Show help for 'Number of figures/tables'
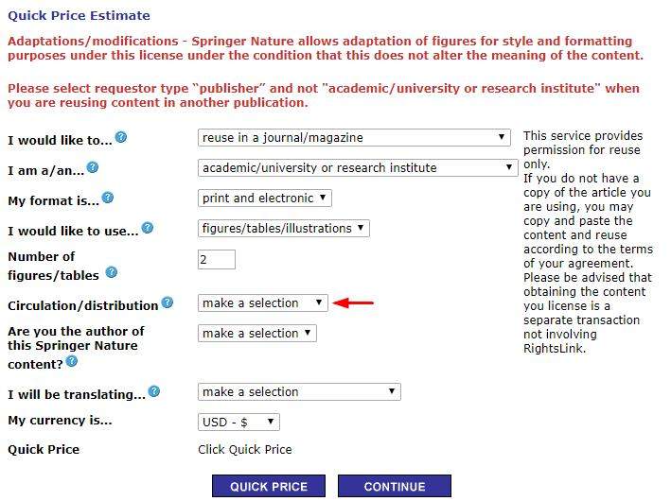The height and width of the screenshot is (501, 671). coord(112,273)
